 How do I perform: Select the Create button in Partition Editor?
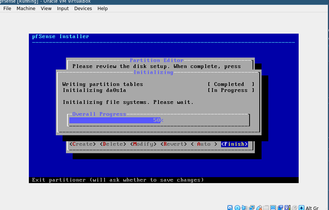[83, 144]
